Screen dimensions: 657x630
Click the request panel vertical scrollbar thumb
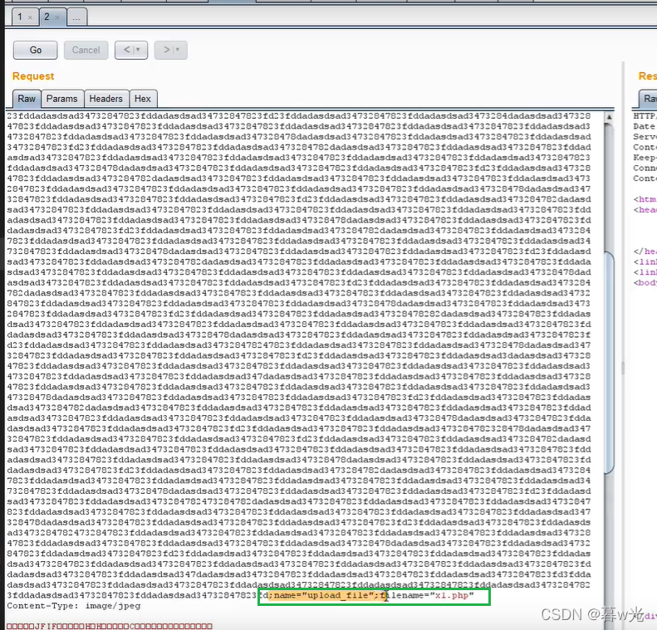(609, 362)
